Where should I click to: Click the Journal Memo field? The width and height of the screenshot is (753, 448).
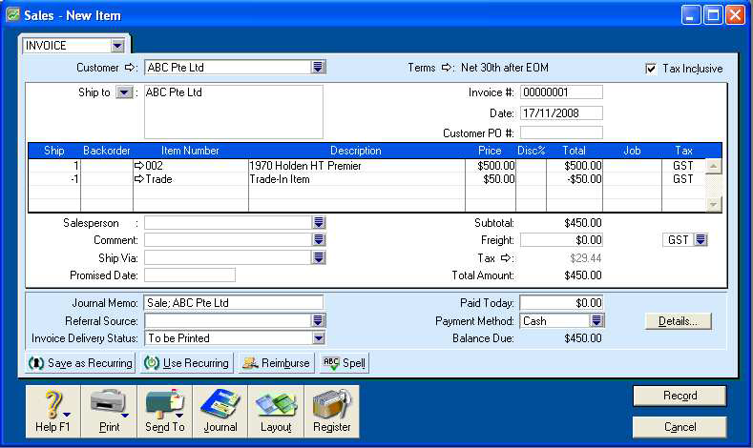tap(234, 303)
